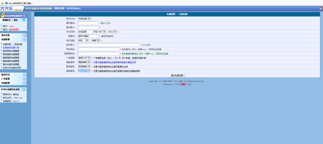Open 管理员管理 in top menu
The width and height of the screenshot is (323, 144).
pos(59,8)
